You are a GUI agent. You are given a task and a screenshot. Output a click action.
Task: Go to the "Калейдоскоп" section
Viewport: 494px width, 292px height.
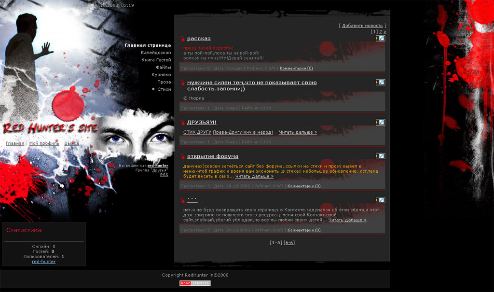pyautogui.click(x=156, y=52)
